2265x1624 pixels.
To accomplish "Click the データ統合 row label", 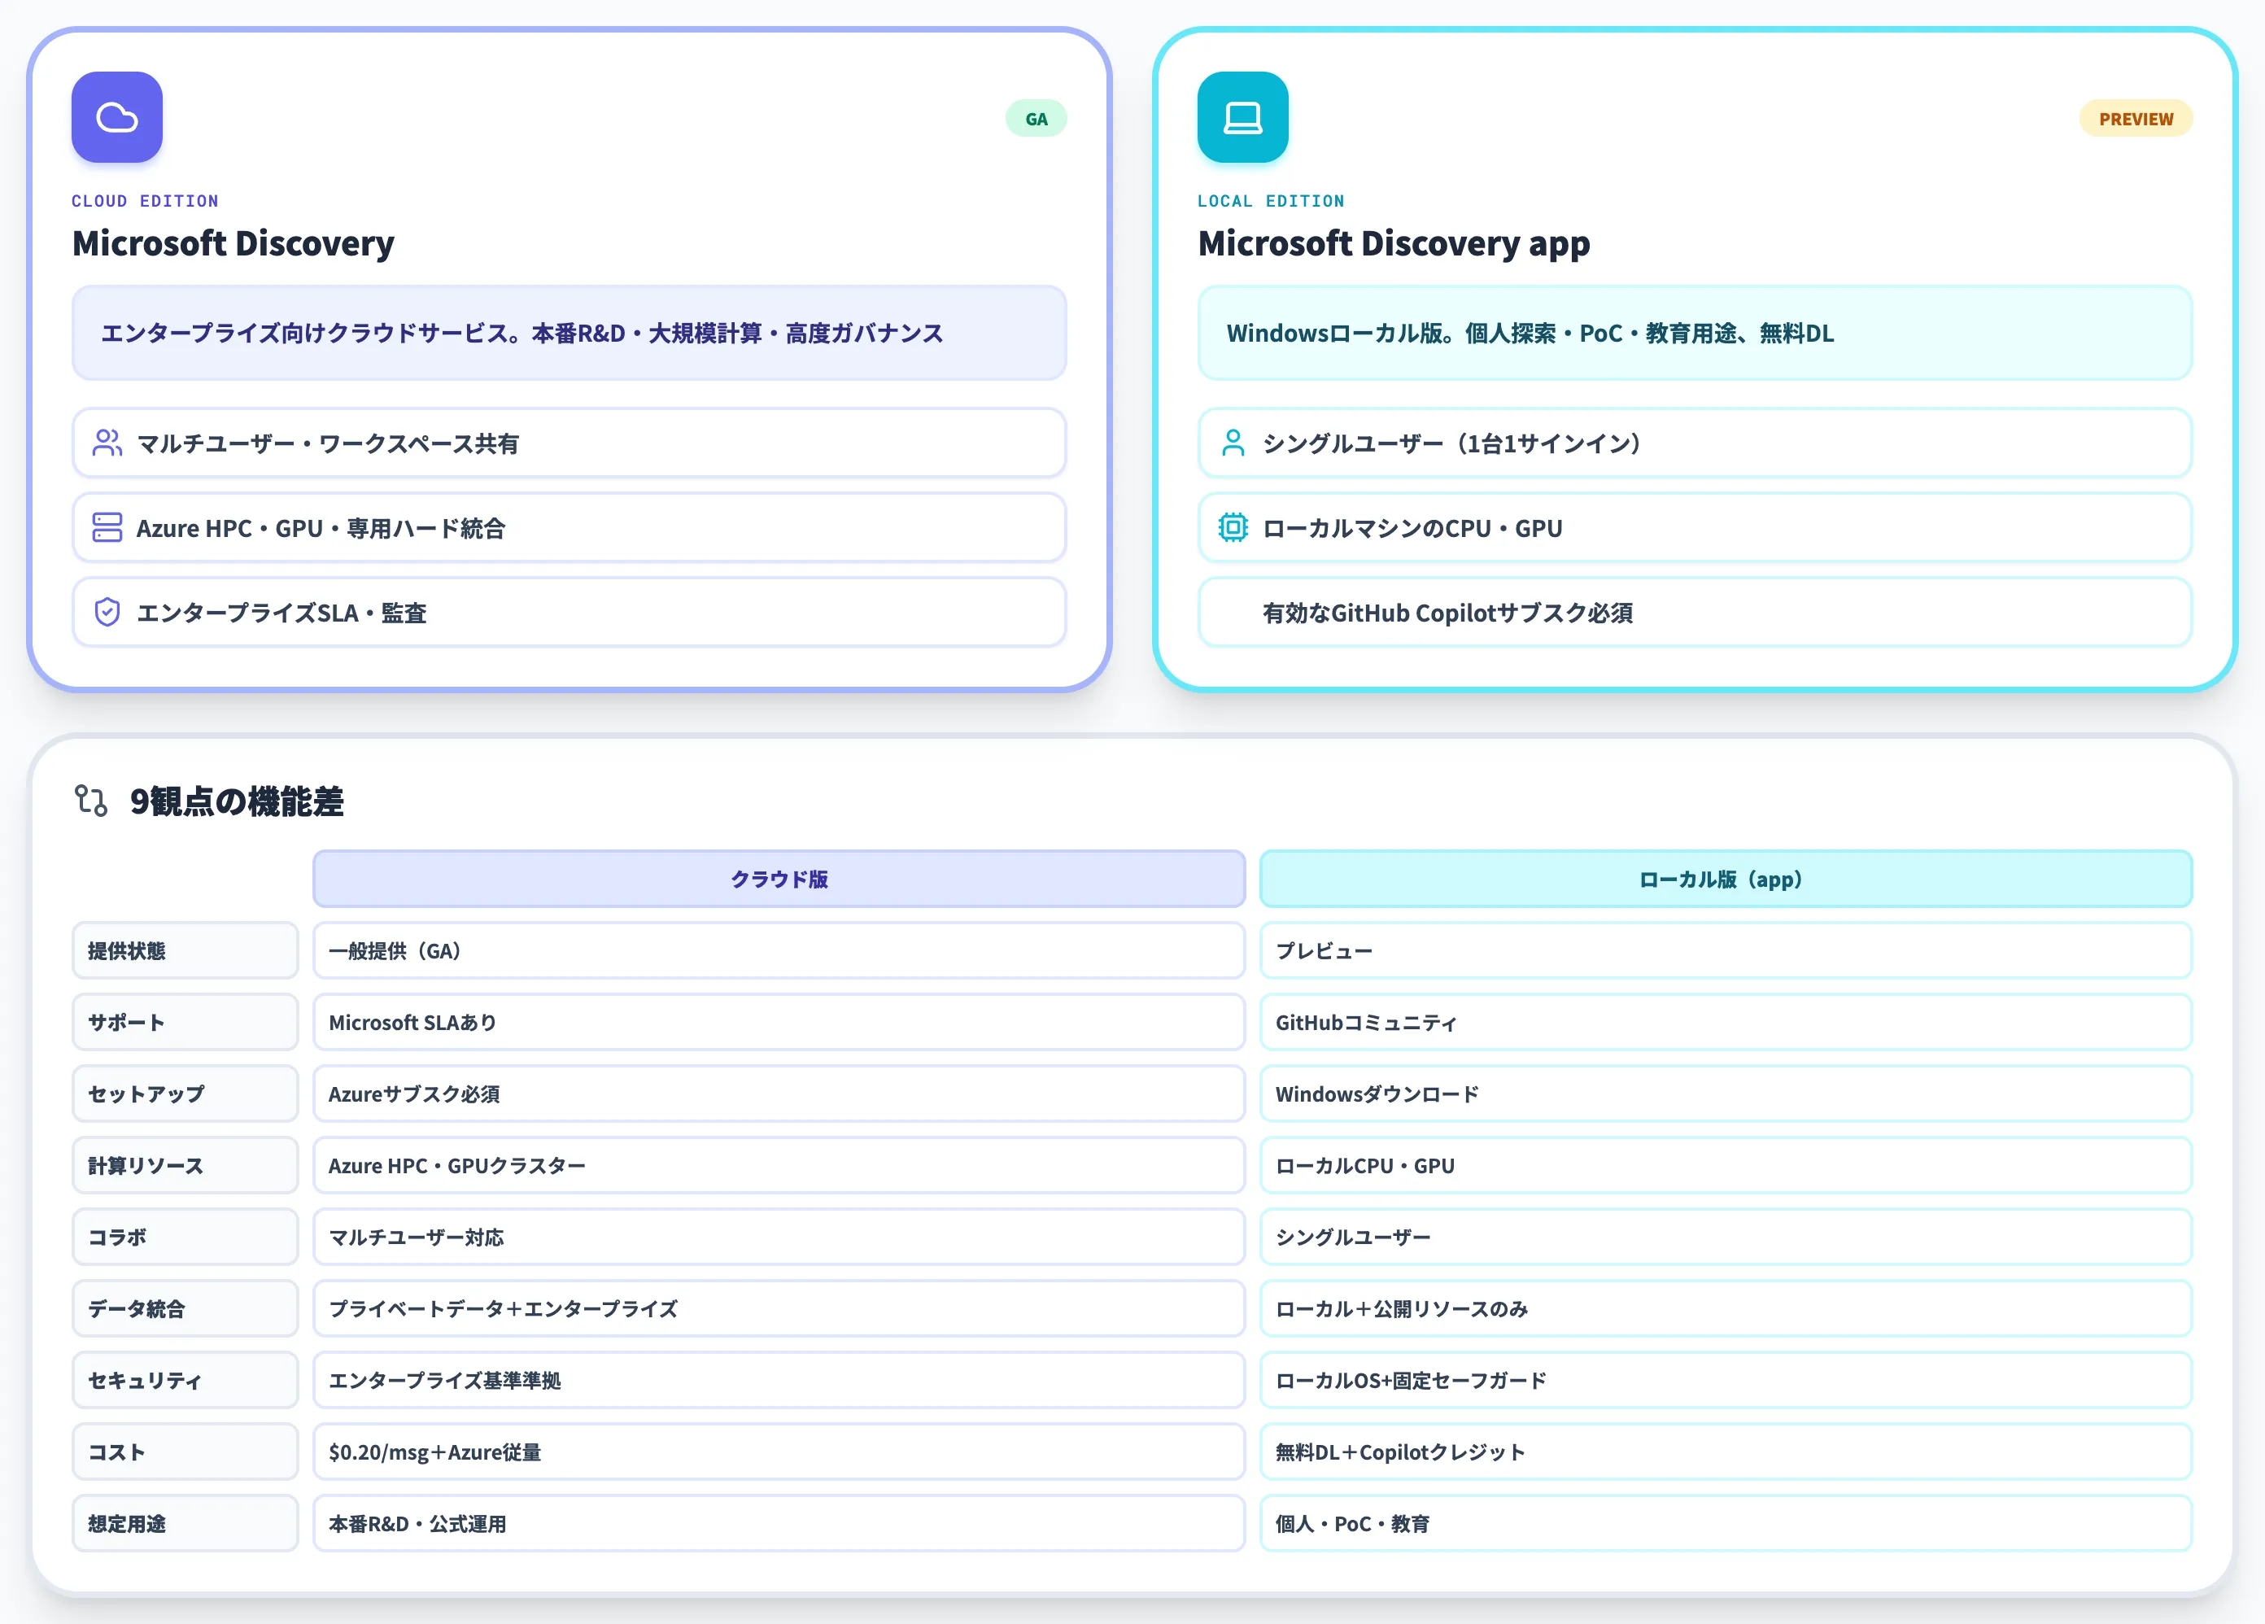I will pos(185,1308).
